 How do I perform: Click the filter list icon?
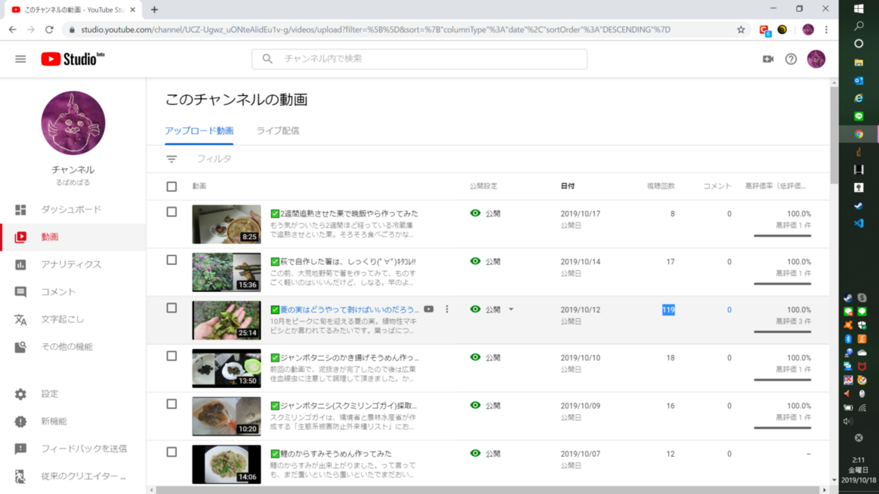172,159
